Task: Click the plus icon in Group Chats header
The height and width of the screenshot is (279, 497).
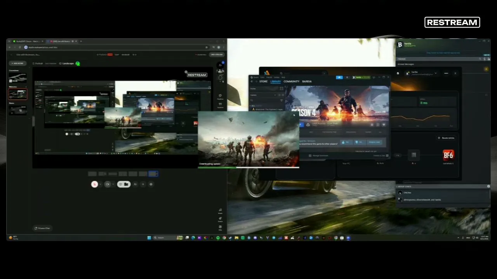Action: click(x=488, y=186)
